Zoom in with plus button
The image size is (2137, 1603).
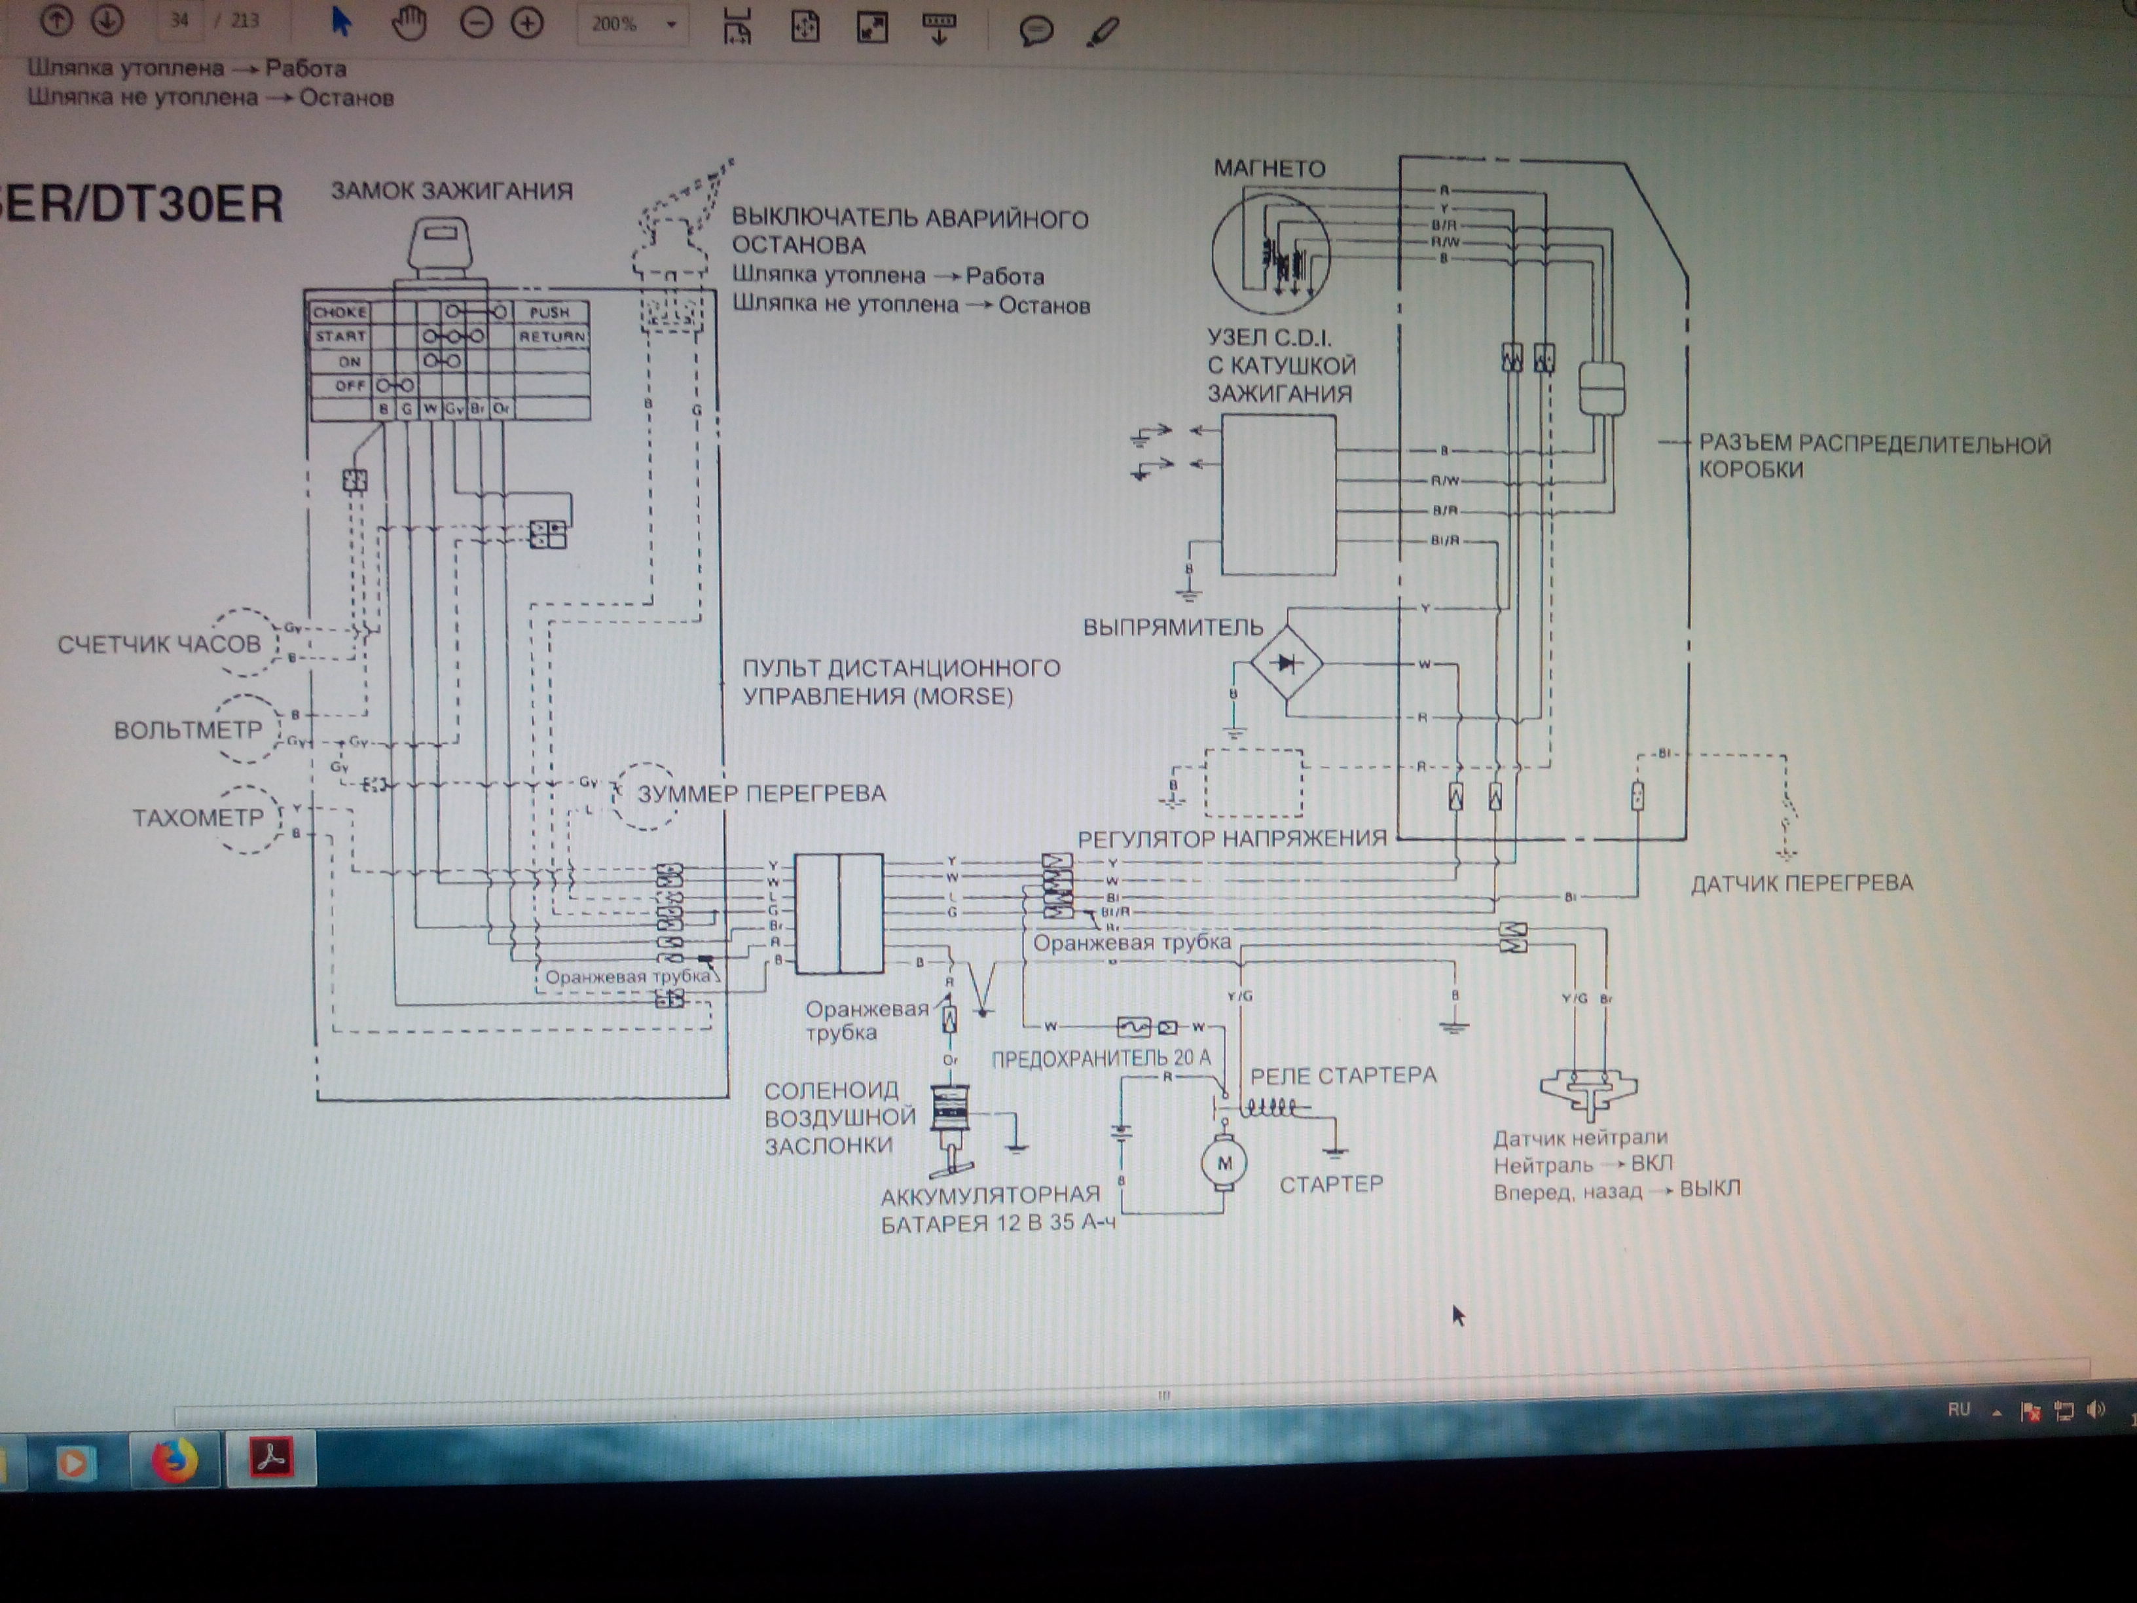(528, 23)
